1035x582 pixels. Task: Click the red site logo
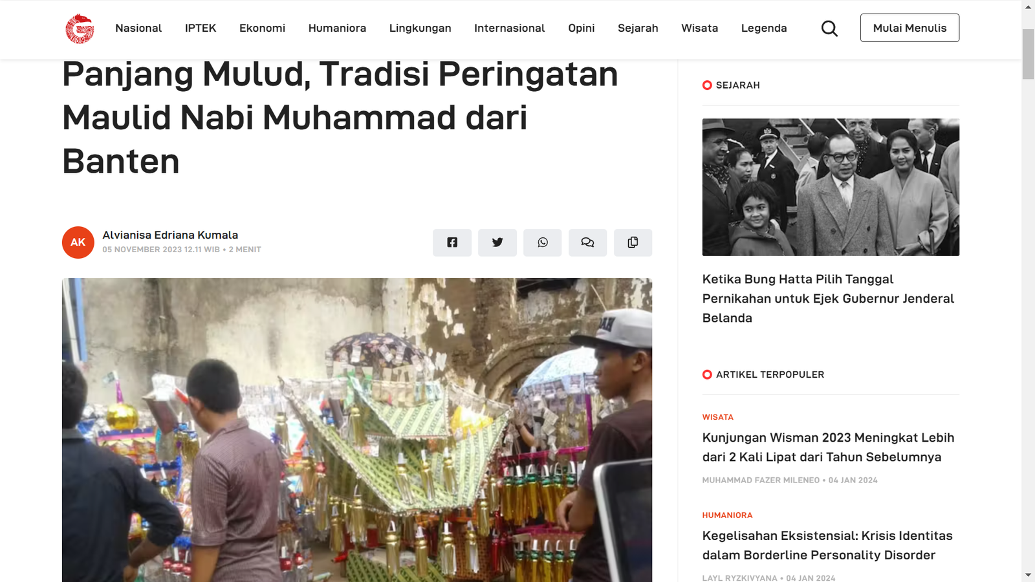click(x=80, y=28)
